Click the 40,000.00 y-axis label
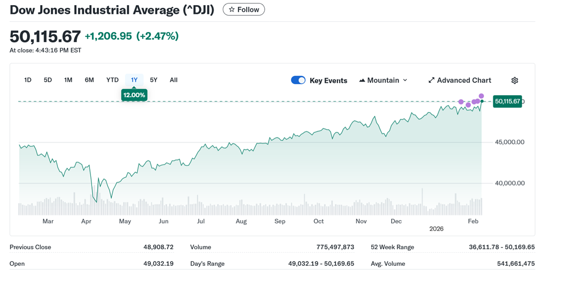 click(510, 183)
